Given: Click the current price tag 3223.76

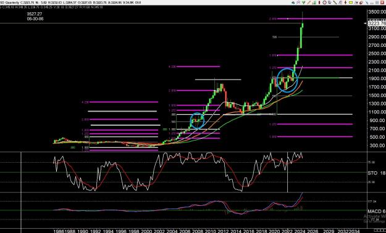Looking at the screenshot, I should pyautogui.click(x=377, y=23).
